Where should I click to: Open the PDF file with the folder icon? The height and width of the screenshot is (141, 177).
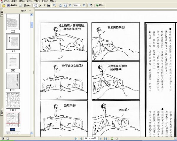(x=4, y=5)
